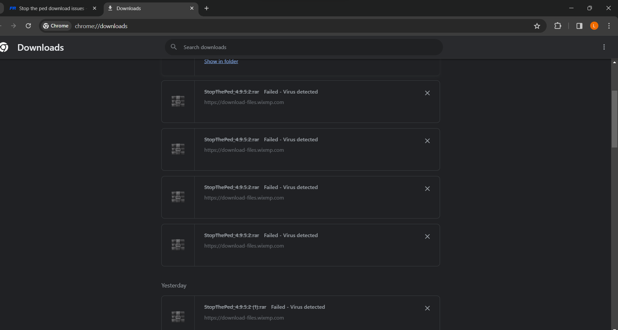
Task: Open the profile avatar labeled L
Action: [594, 26]
